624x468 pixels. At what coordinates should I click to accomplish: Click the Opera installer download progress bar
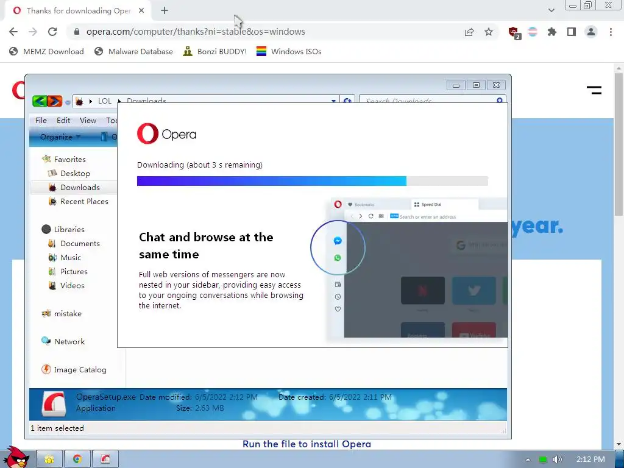click(x=313, y=181)
